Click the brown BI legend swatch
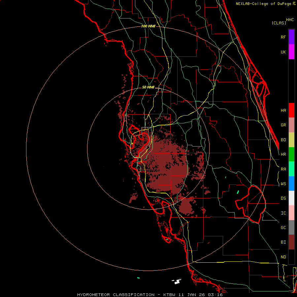This screenshot has height=297, width=297. [291, 242]
